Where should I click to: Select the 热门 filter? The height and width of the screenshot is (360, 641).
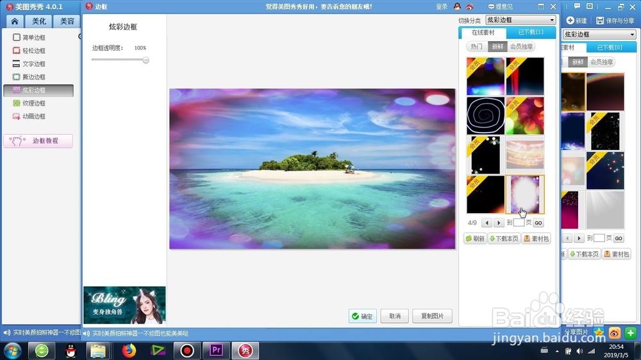click(476, 47)
